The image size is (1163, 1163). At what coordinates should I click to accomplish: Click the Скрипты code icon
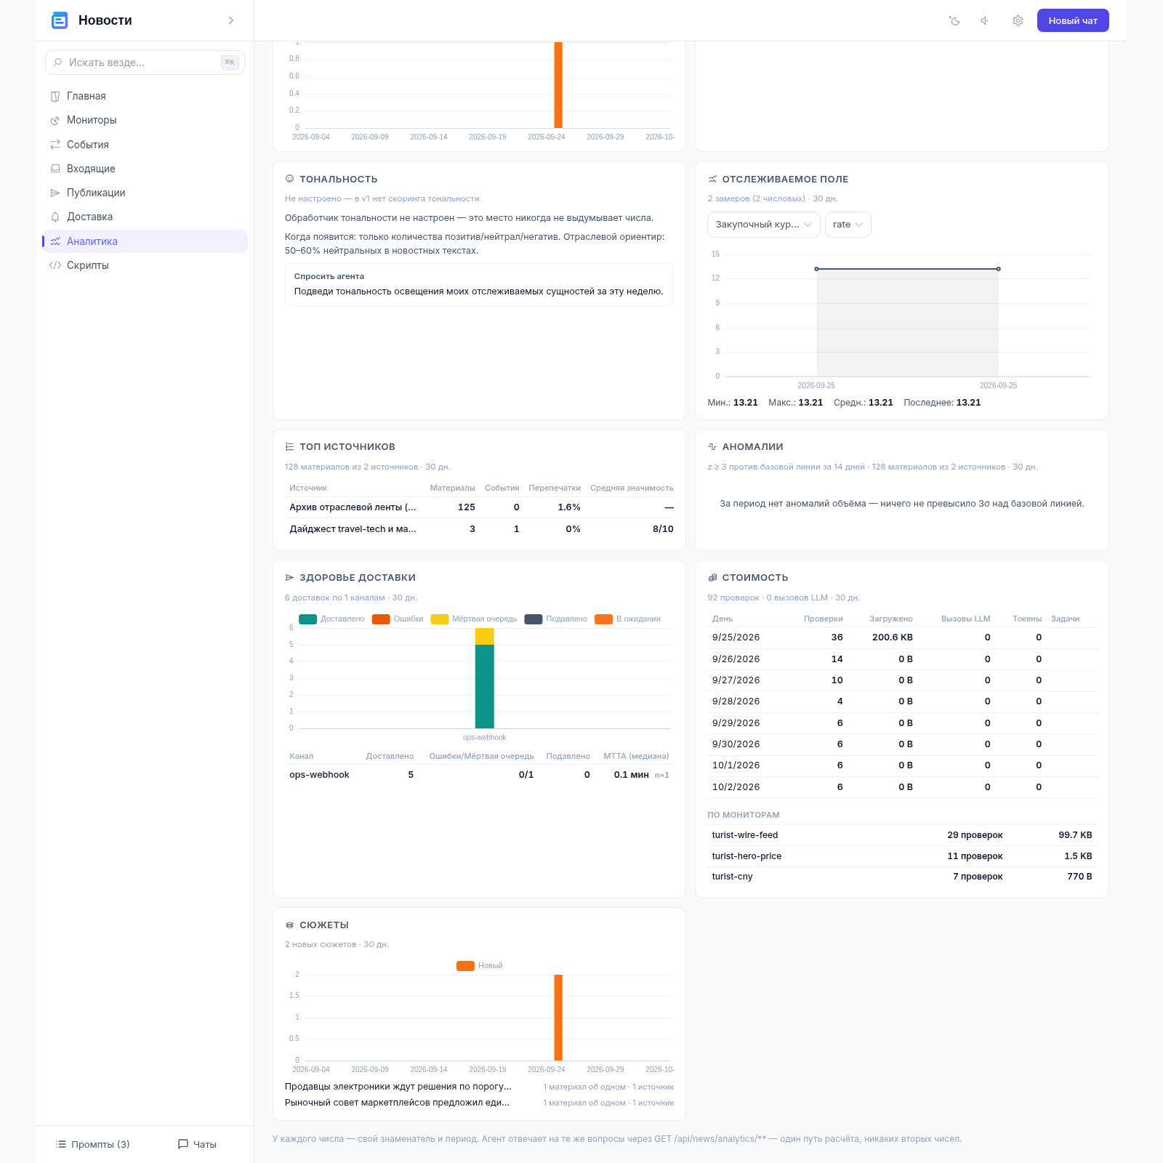(x=55, y=265)
